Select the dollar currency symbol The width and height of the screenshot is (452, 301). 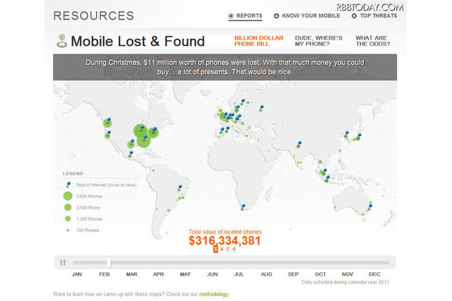pos(215,249)
